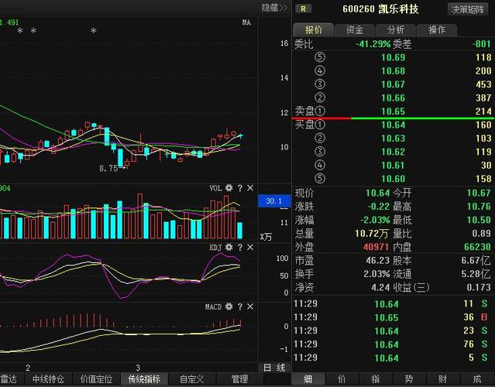Select the 中线持仓 bottom tab
This screenshot has height=387, width=495.
pyautogui.click(x=48, y=378)
